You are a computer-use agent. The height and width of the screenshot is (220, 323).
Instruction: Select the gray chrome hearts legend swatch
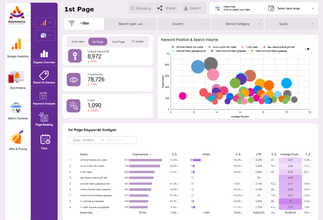(x=173, y=47)
